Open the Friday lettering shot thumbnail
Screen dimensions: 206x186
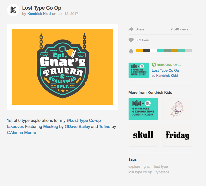177,135
